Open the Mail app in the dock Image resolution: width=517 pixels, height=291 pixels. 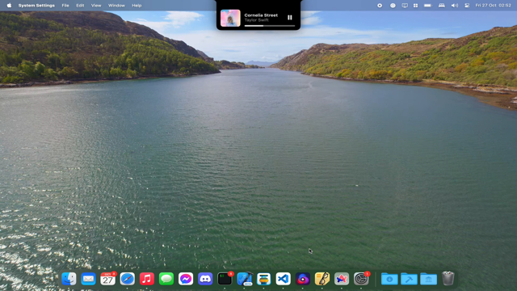pos(88,279)
